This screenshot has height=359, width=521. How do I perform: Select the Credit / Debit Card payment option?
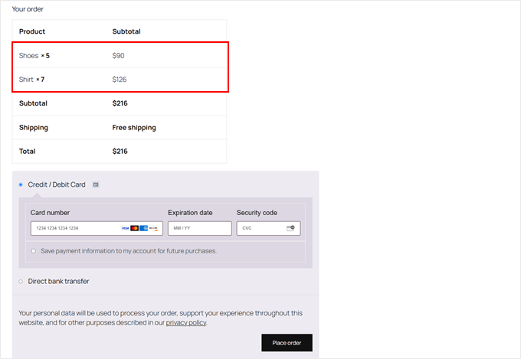(x=21, y=184)
